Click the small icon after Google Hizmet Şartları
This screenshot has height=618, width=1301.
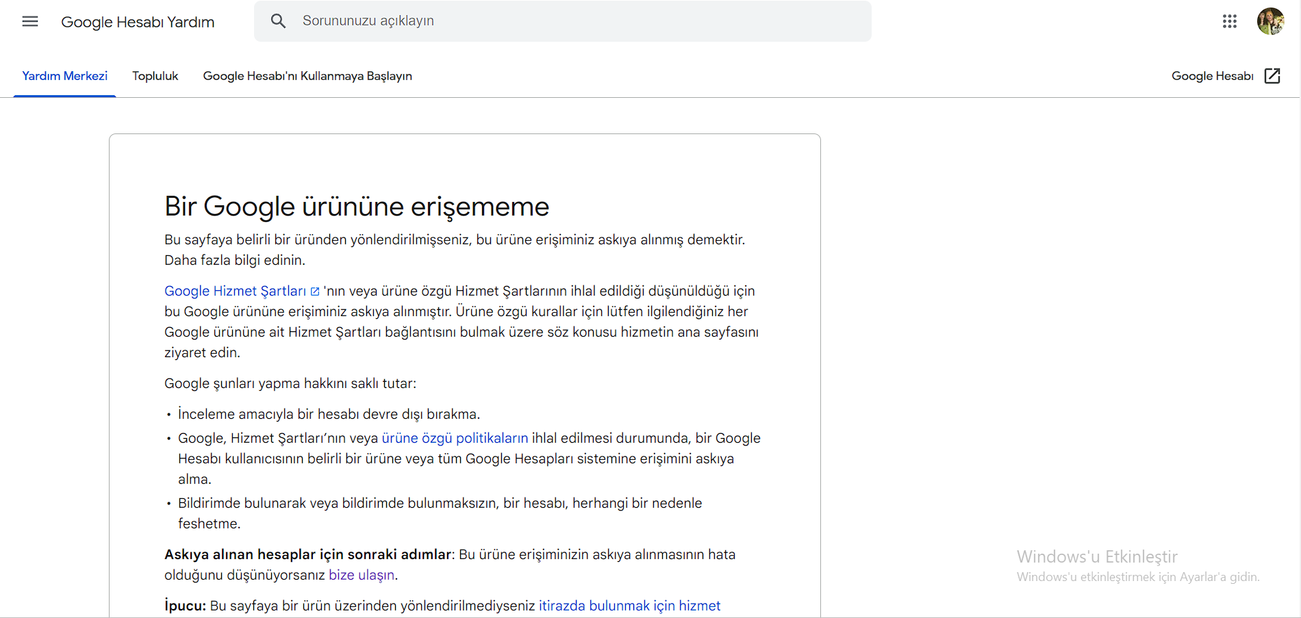(x=315, y=292)
